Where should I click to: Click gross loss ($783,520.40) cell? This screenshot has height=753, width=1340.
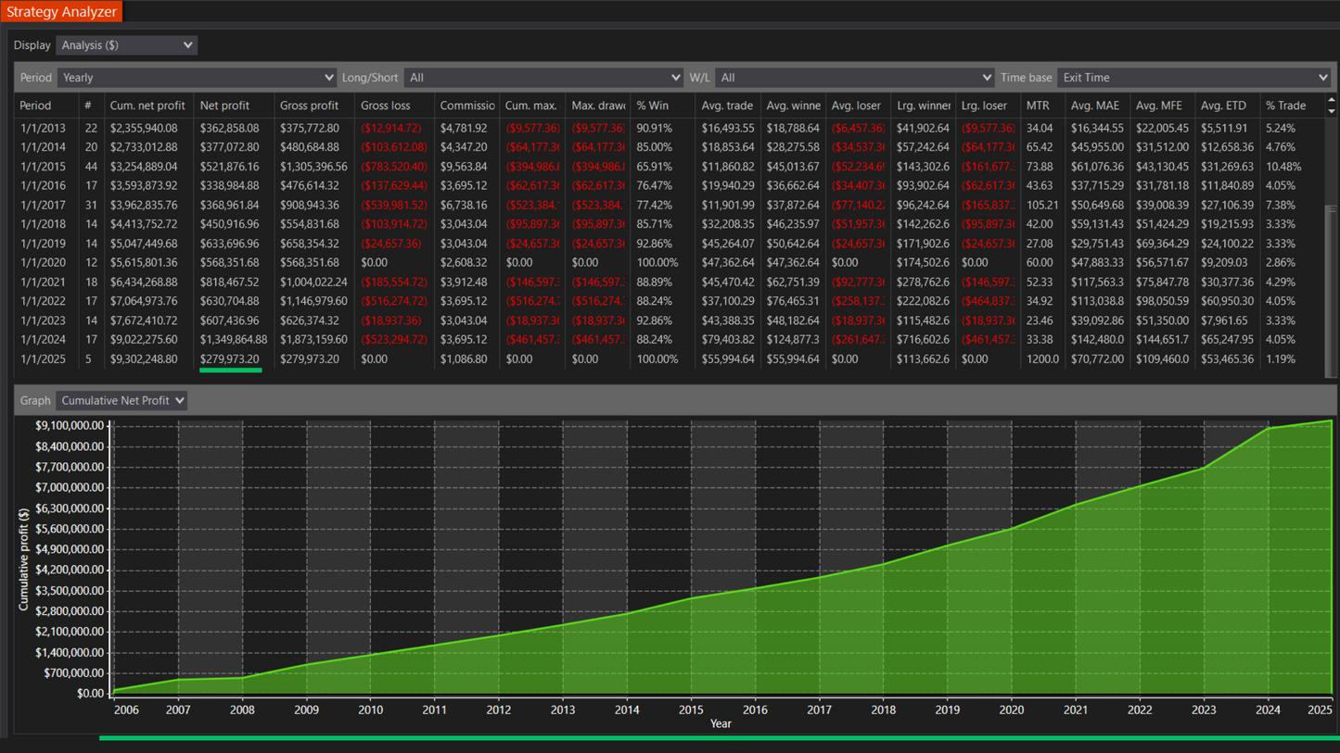coord(394,167)
